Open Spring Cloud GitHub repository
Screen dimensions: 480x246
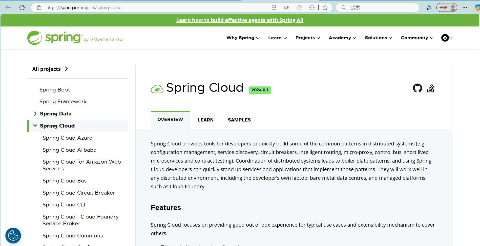[x=418, y=88]
